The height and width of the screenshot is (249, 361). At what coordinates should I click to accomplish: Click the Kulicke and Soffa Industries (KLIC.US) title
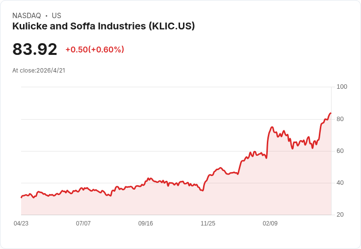(103, 26)
